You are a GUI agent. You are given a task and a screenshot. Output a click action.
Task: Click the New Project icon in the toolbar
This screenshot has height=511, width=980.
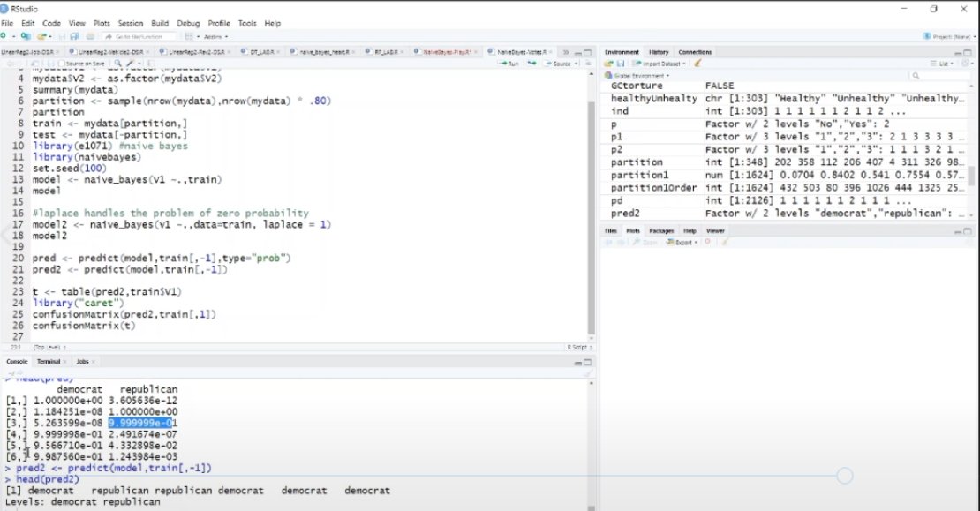(x=26, y=37)
